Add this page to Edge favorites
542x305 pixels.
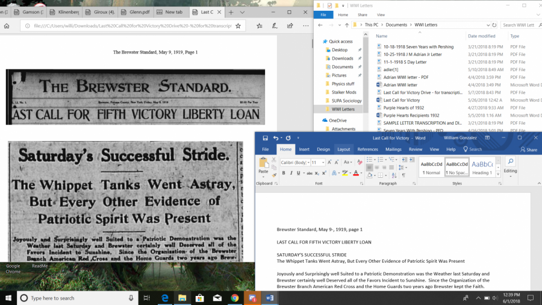[x=238, y=26]
